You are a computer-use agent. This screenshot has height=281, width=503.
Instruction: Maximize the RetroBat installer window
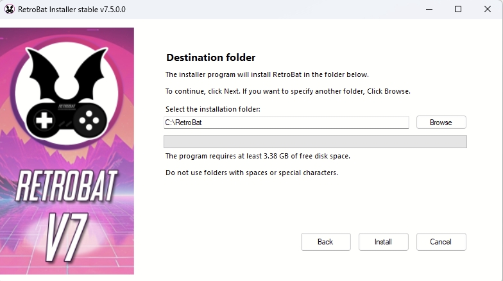(x=458, y=9)
